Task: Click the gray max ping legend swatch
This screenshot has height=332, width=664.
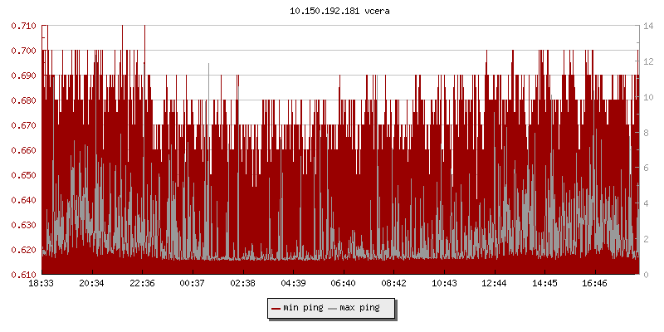Action: click(333, 308)
